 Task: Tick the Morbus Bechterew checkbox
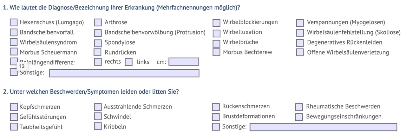216,52
